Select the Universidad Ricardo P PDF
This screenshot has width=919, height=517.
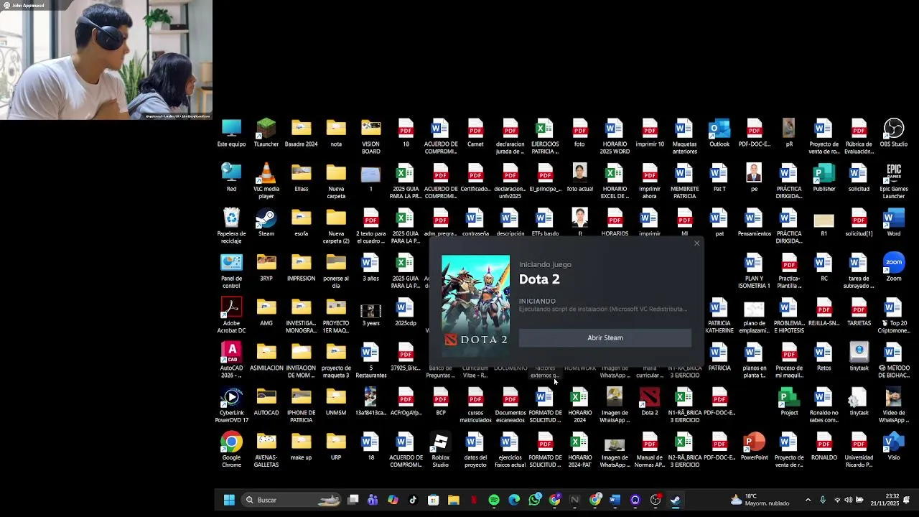tap(859, 450)
